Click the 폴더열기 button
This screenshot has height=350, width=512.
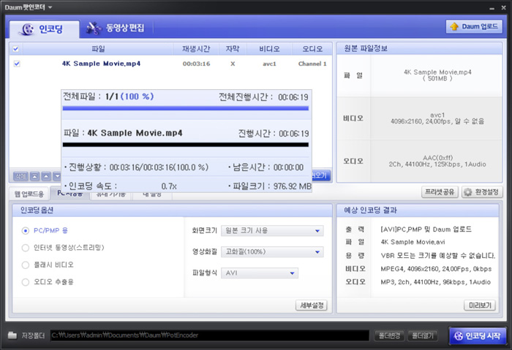(x=423, y=335)
